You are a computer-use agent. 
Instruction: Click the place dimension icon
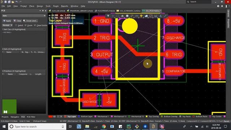(x=156, y=16)
